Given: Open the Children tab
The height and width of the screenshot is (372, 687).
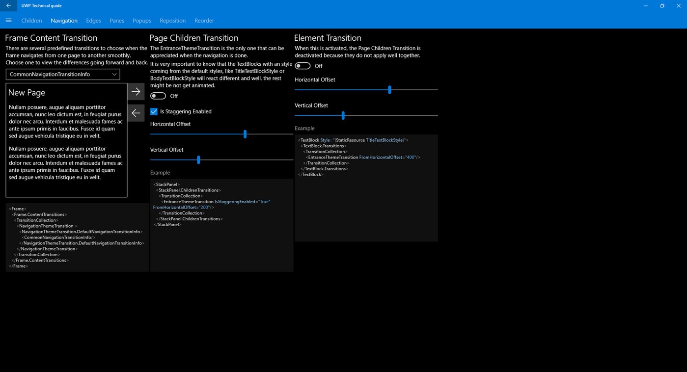Looking at the screenshot, I should pos(31,21).
